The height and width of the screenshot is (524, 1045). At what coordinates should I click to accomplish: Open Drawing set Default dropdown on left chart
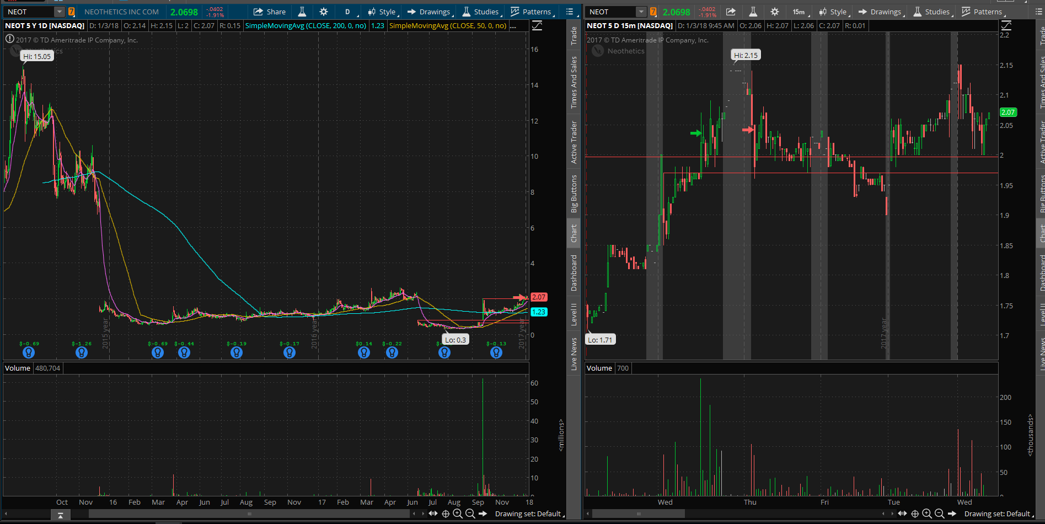tap(529, 514)
